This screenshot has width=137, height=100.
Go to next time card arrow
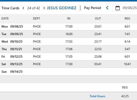click(44, 8)
